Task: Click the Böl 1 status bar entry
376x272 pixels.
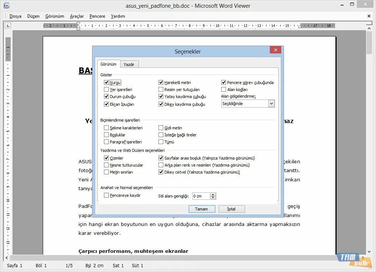Action: coord(41,265)
